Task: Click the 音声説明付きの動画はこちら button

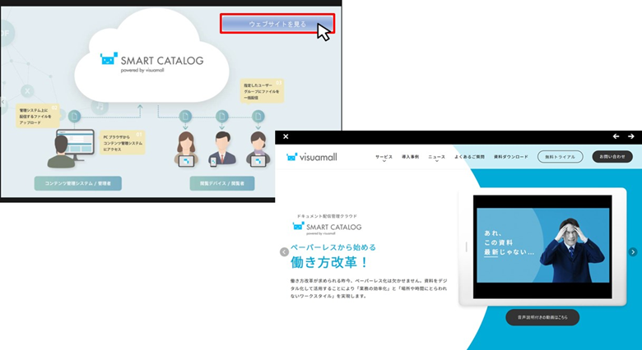Action: coord(542,317)
